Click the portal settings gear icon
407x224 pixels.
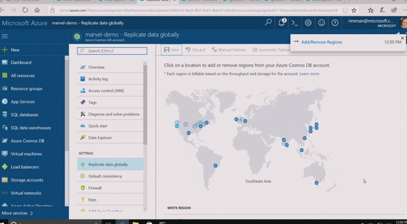point(308,23)
